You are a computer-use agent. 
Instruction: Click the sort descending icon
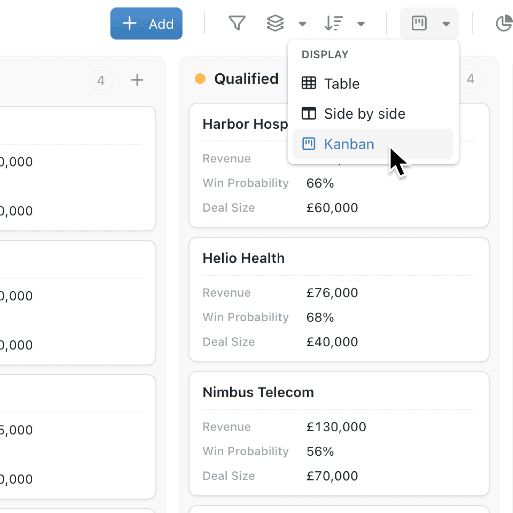[x=333, y=23]
